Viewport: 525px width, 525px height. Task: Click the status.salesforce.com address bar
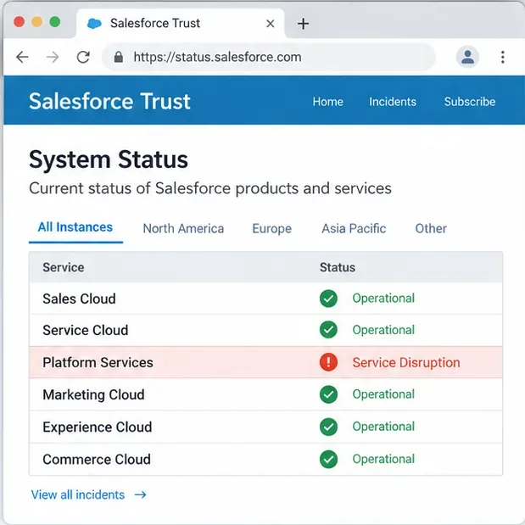click(269, 57)
